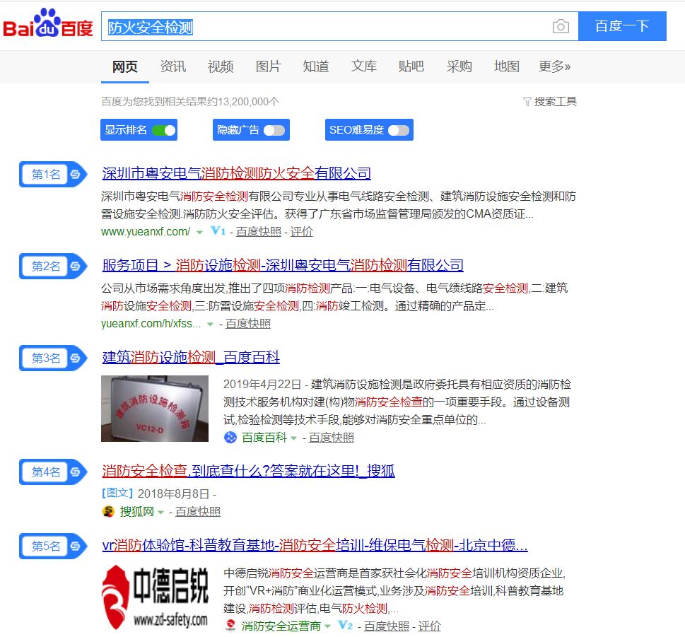The height and width of the screenshot is (637, 685).
Task: Click the 第1名 rank label
Action: tap(46, 175)
